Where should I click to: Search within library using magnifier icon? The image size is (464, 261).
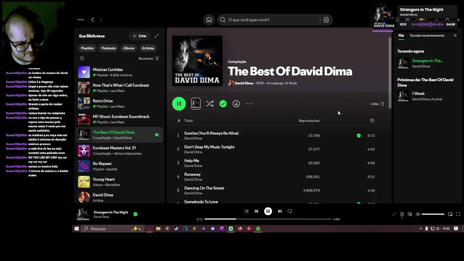(82, 58)
